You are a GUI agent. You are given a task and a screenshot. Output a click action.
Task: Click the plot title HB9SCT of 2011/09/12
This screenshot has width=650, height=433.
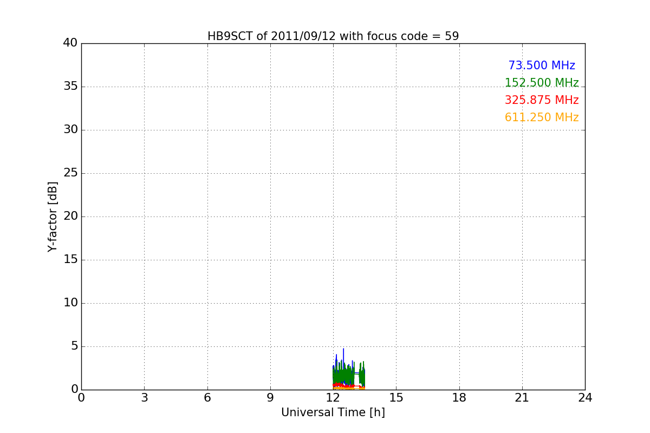(333, 36)
